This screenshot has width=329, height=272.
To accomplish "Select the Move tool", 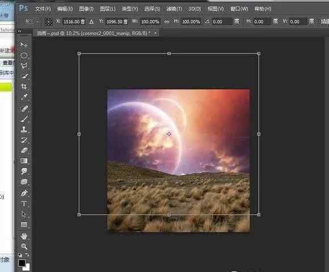I will coord(24,44).
